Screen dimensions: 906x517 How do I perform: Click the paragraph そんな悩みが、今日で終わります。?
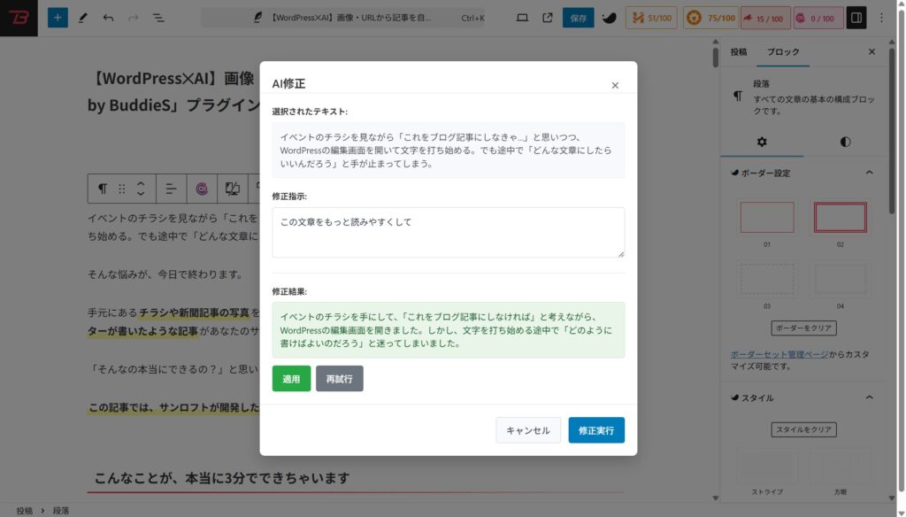(166, 274)
